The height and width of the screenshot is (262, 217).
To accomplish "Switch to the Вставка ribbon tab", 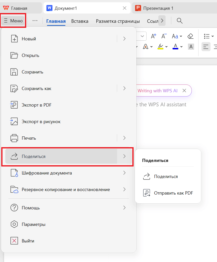I will coord(80,21).
